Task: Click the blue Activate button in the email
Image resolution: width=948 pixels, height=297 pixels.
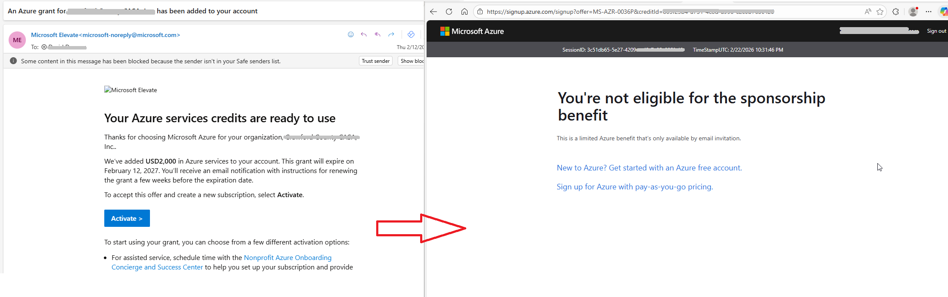Action: [127, 218]
